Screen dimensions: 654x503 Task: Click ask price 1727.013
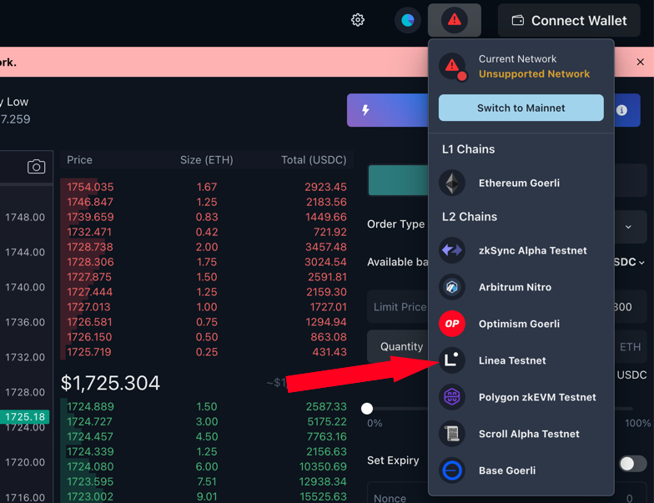(x=88, y=307)
